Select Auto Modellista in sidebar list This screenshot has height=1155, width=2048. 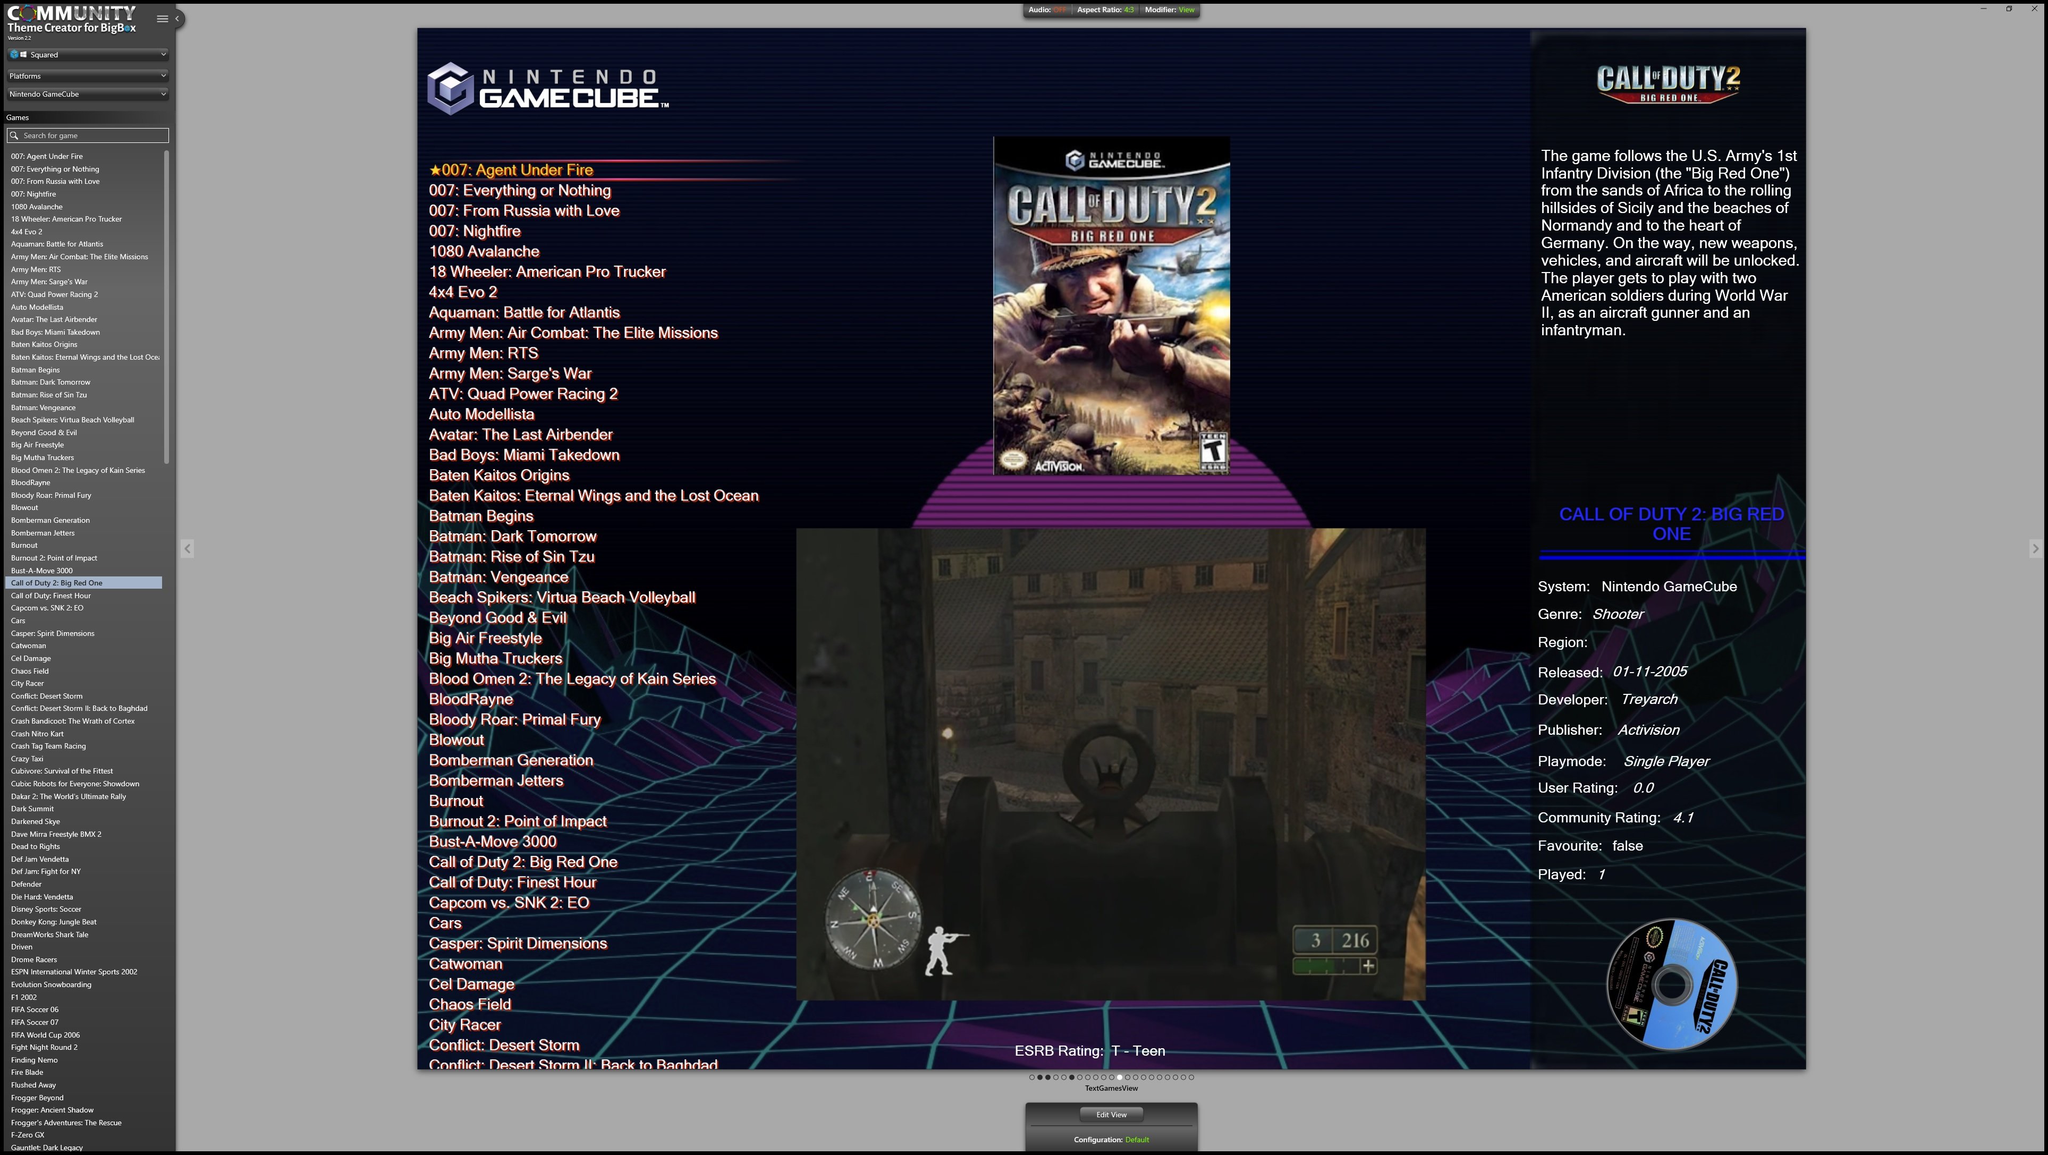point(37,307)
